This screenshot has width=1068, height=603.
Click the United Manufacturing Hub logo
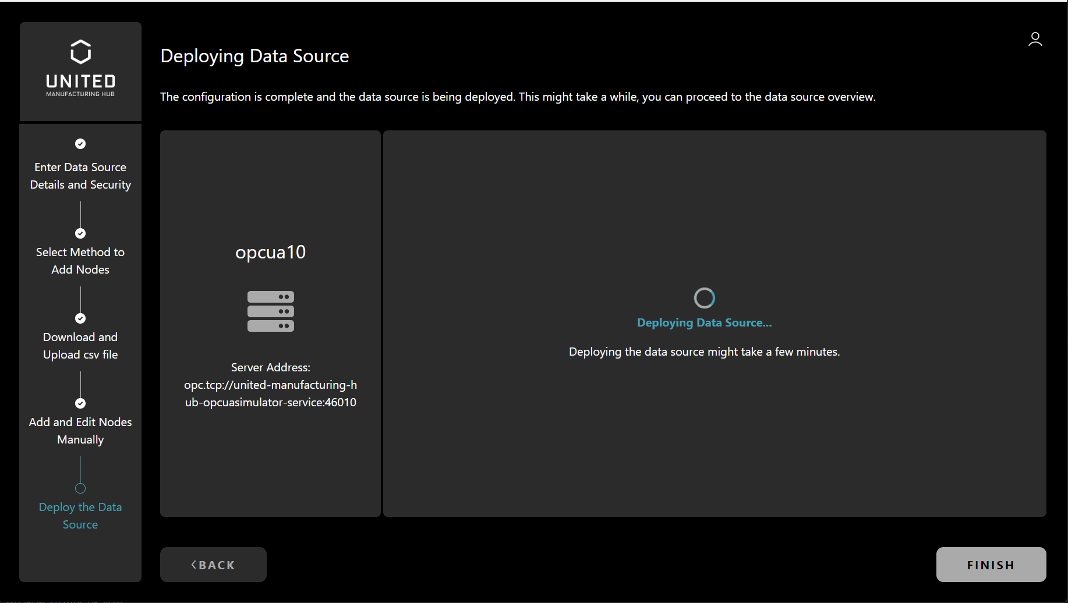click(x=80, y=69)
